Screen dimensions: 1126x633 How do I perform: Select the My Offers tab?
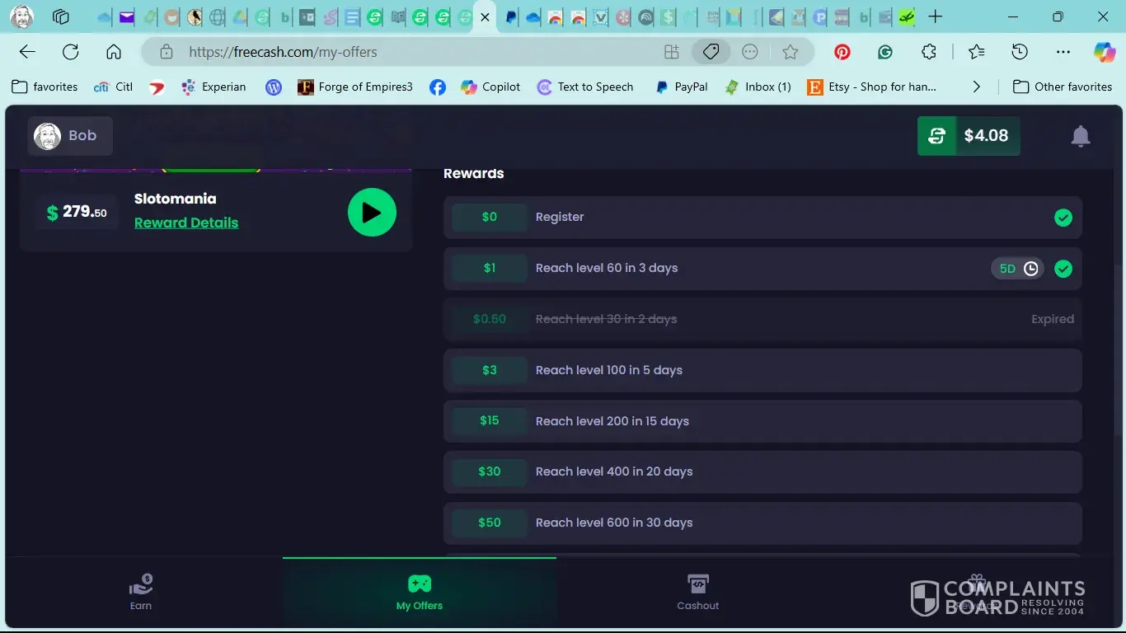coord(419,593)
